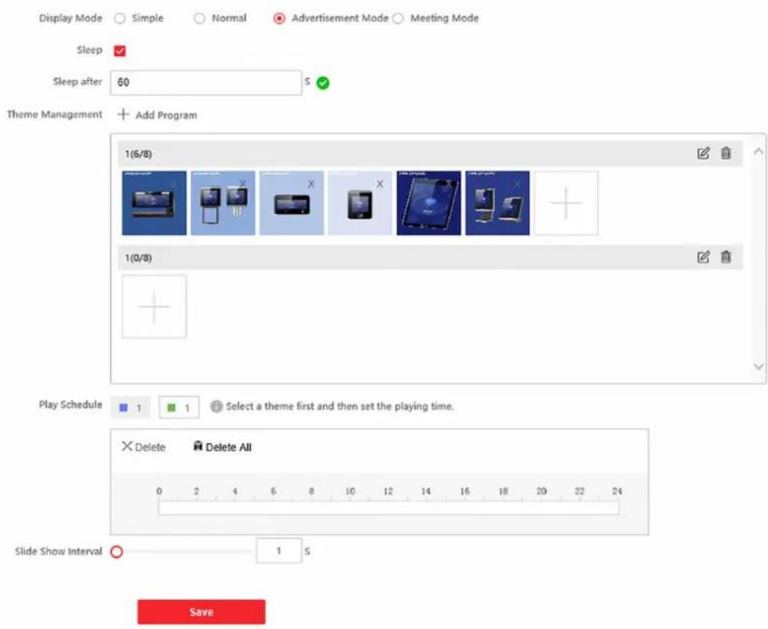
Task: Edit the 1(6/8) program
Action: pyautogui.click(x=703, y=153)
